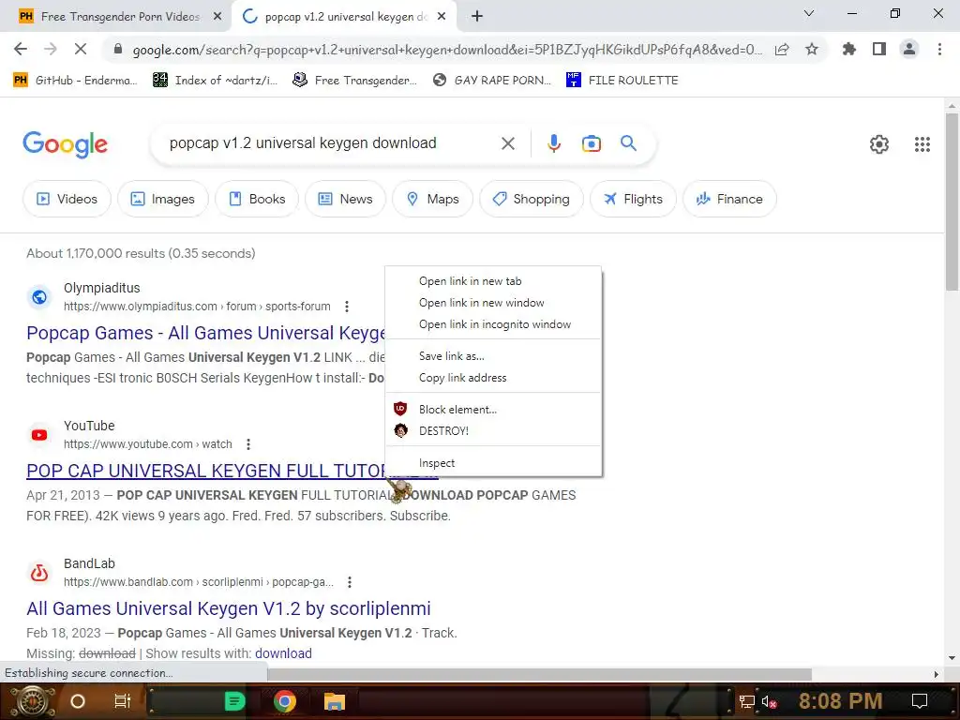Open the Chrome three-dot menu

[939, 49]
